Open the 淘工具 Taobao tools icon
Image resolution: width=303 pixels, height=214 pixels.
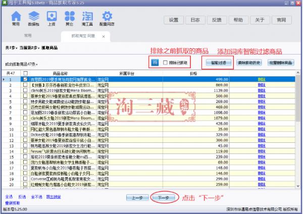[87, 18]
